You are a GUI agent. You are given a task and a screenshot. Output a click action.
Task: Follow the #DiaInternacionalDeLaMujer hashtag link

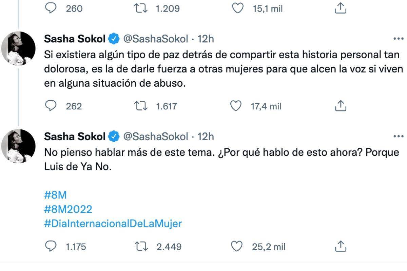113,223
